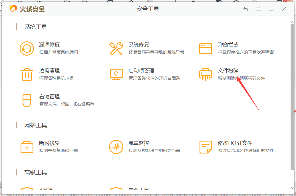Click description 扫描并修复系统漏洞

(x=59, y=52)
